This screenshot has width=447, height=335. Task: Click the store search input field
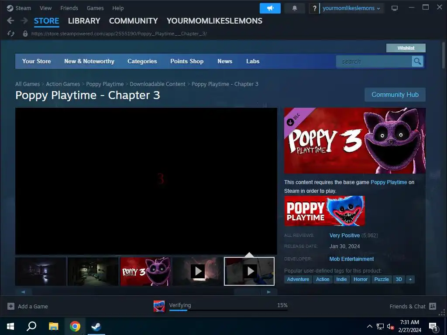[x=374, y=61]
